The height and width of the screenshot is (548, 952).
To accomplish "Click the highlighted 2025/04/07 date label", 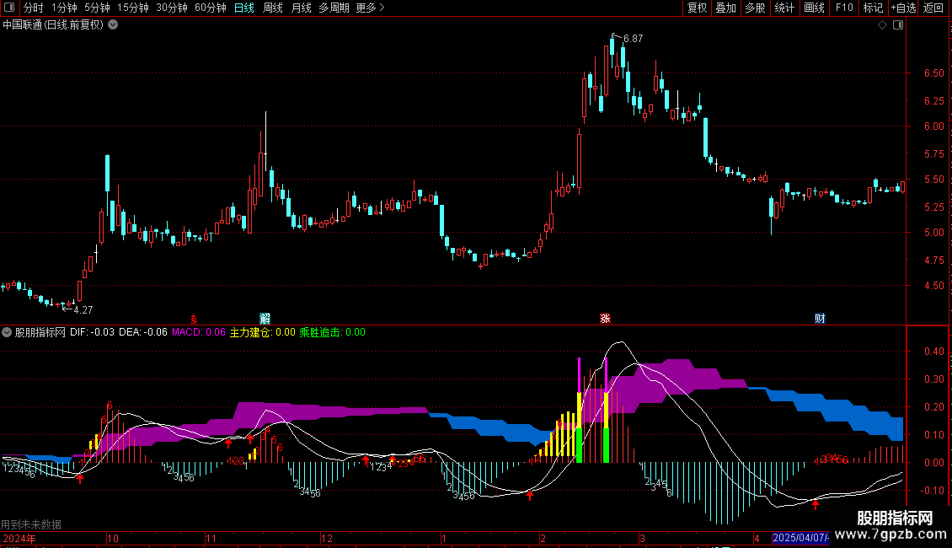I will point(800,538).
